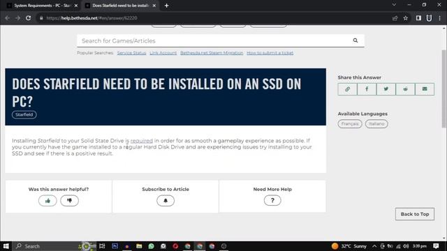Image resolution: width=447 pixels, height=251 pixels.
Task: Click the site lock icon in address bar
Action: click(x=41, y=18)
